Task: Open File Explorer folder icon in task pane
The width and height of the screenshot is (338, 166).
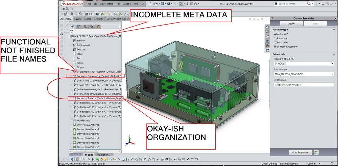Action: click(267, 36)
